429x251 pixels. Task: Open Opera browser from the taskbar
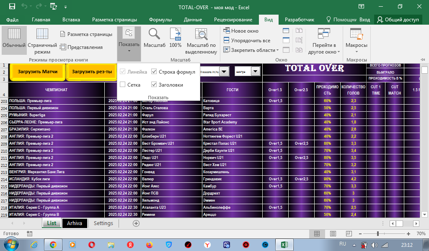(92, 245)
